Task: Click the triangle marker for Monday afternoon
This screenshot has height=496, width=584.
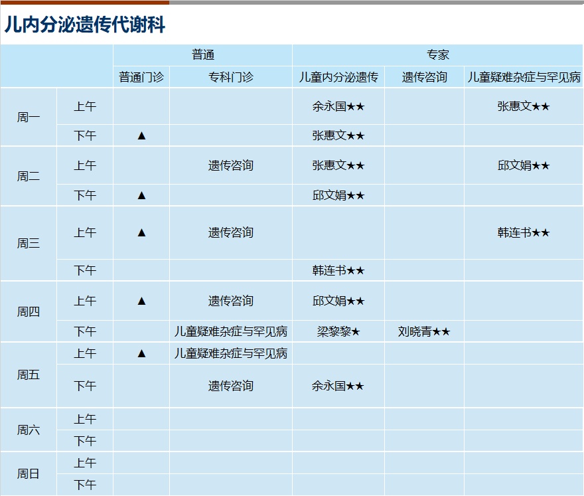Action: 141,135
